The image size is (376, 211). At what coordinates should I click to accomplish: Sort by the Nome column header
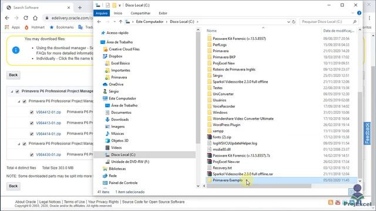(211, 30)
